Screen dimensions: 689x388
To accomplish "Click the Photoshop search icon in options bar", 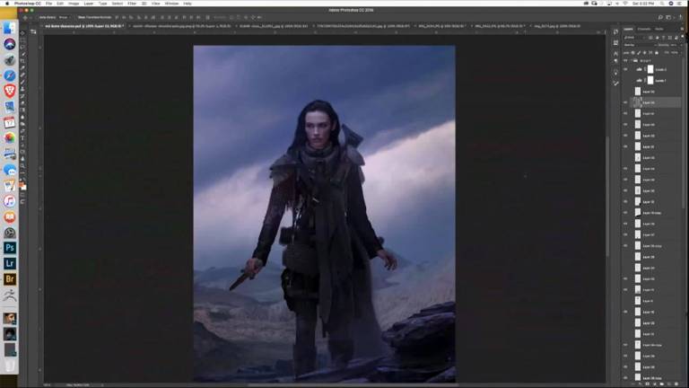I will [660, 17].
